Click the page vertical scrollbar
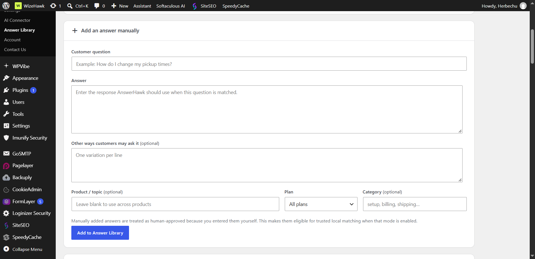 coord(532,46)
